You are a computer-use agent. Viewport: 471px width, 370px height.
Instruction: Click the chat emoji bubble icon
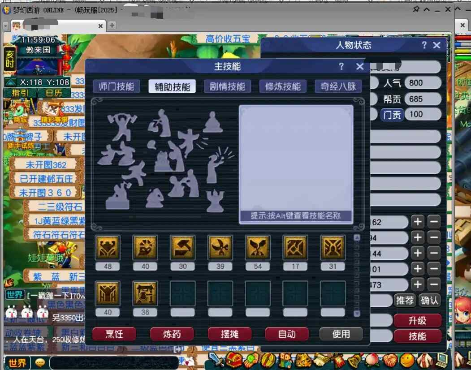(39, 363)
